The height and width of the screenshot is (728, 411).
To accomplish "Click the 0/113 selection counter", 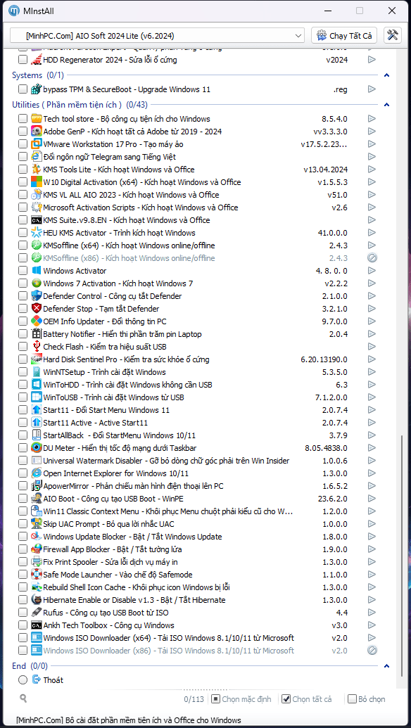I will pyautogui.click(x=194, y=699).
